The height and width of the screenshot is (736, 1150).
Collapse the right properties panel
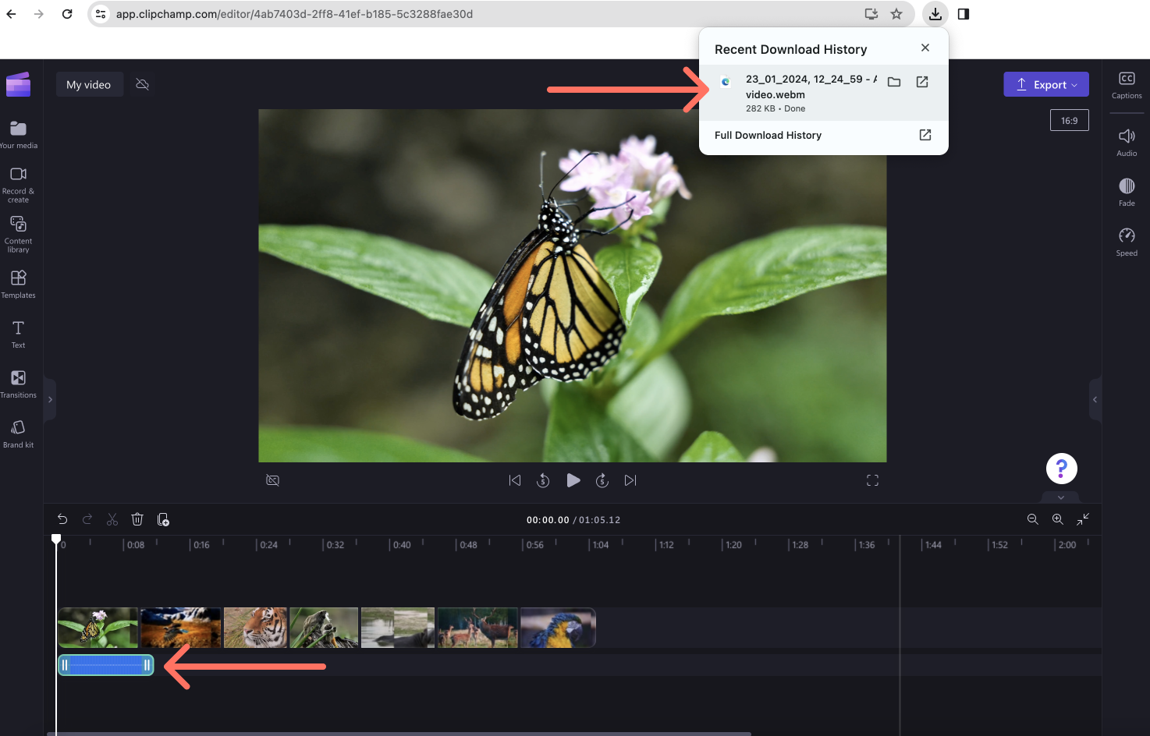pyautogui.click(x=1095, y=399)
